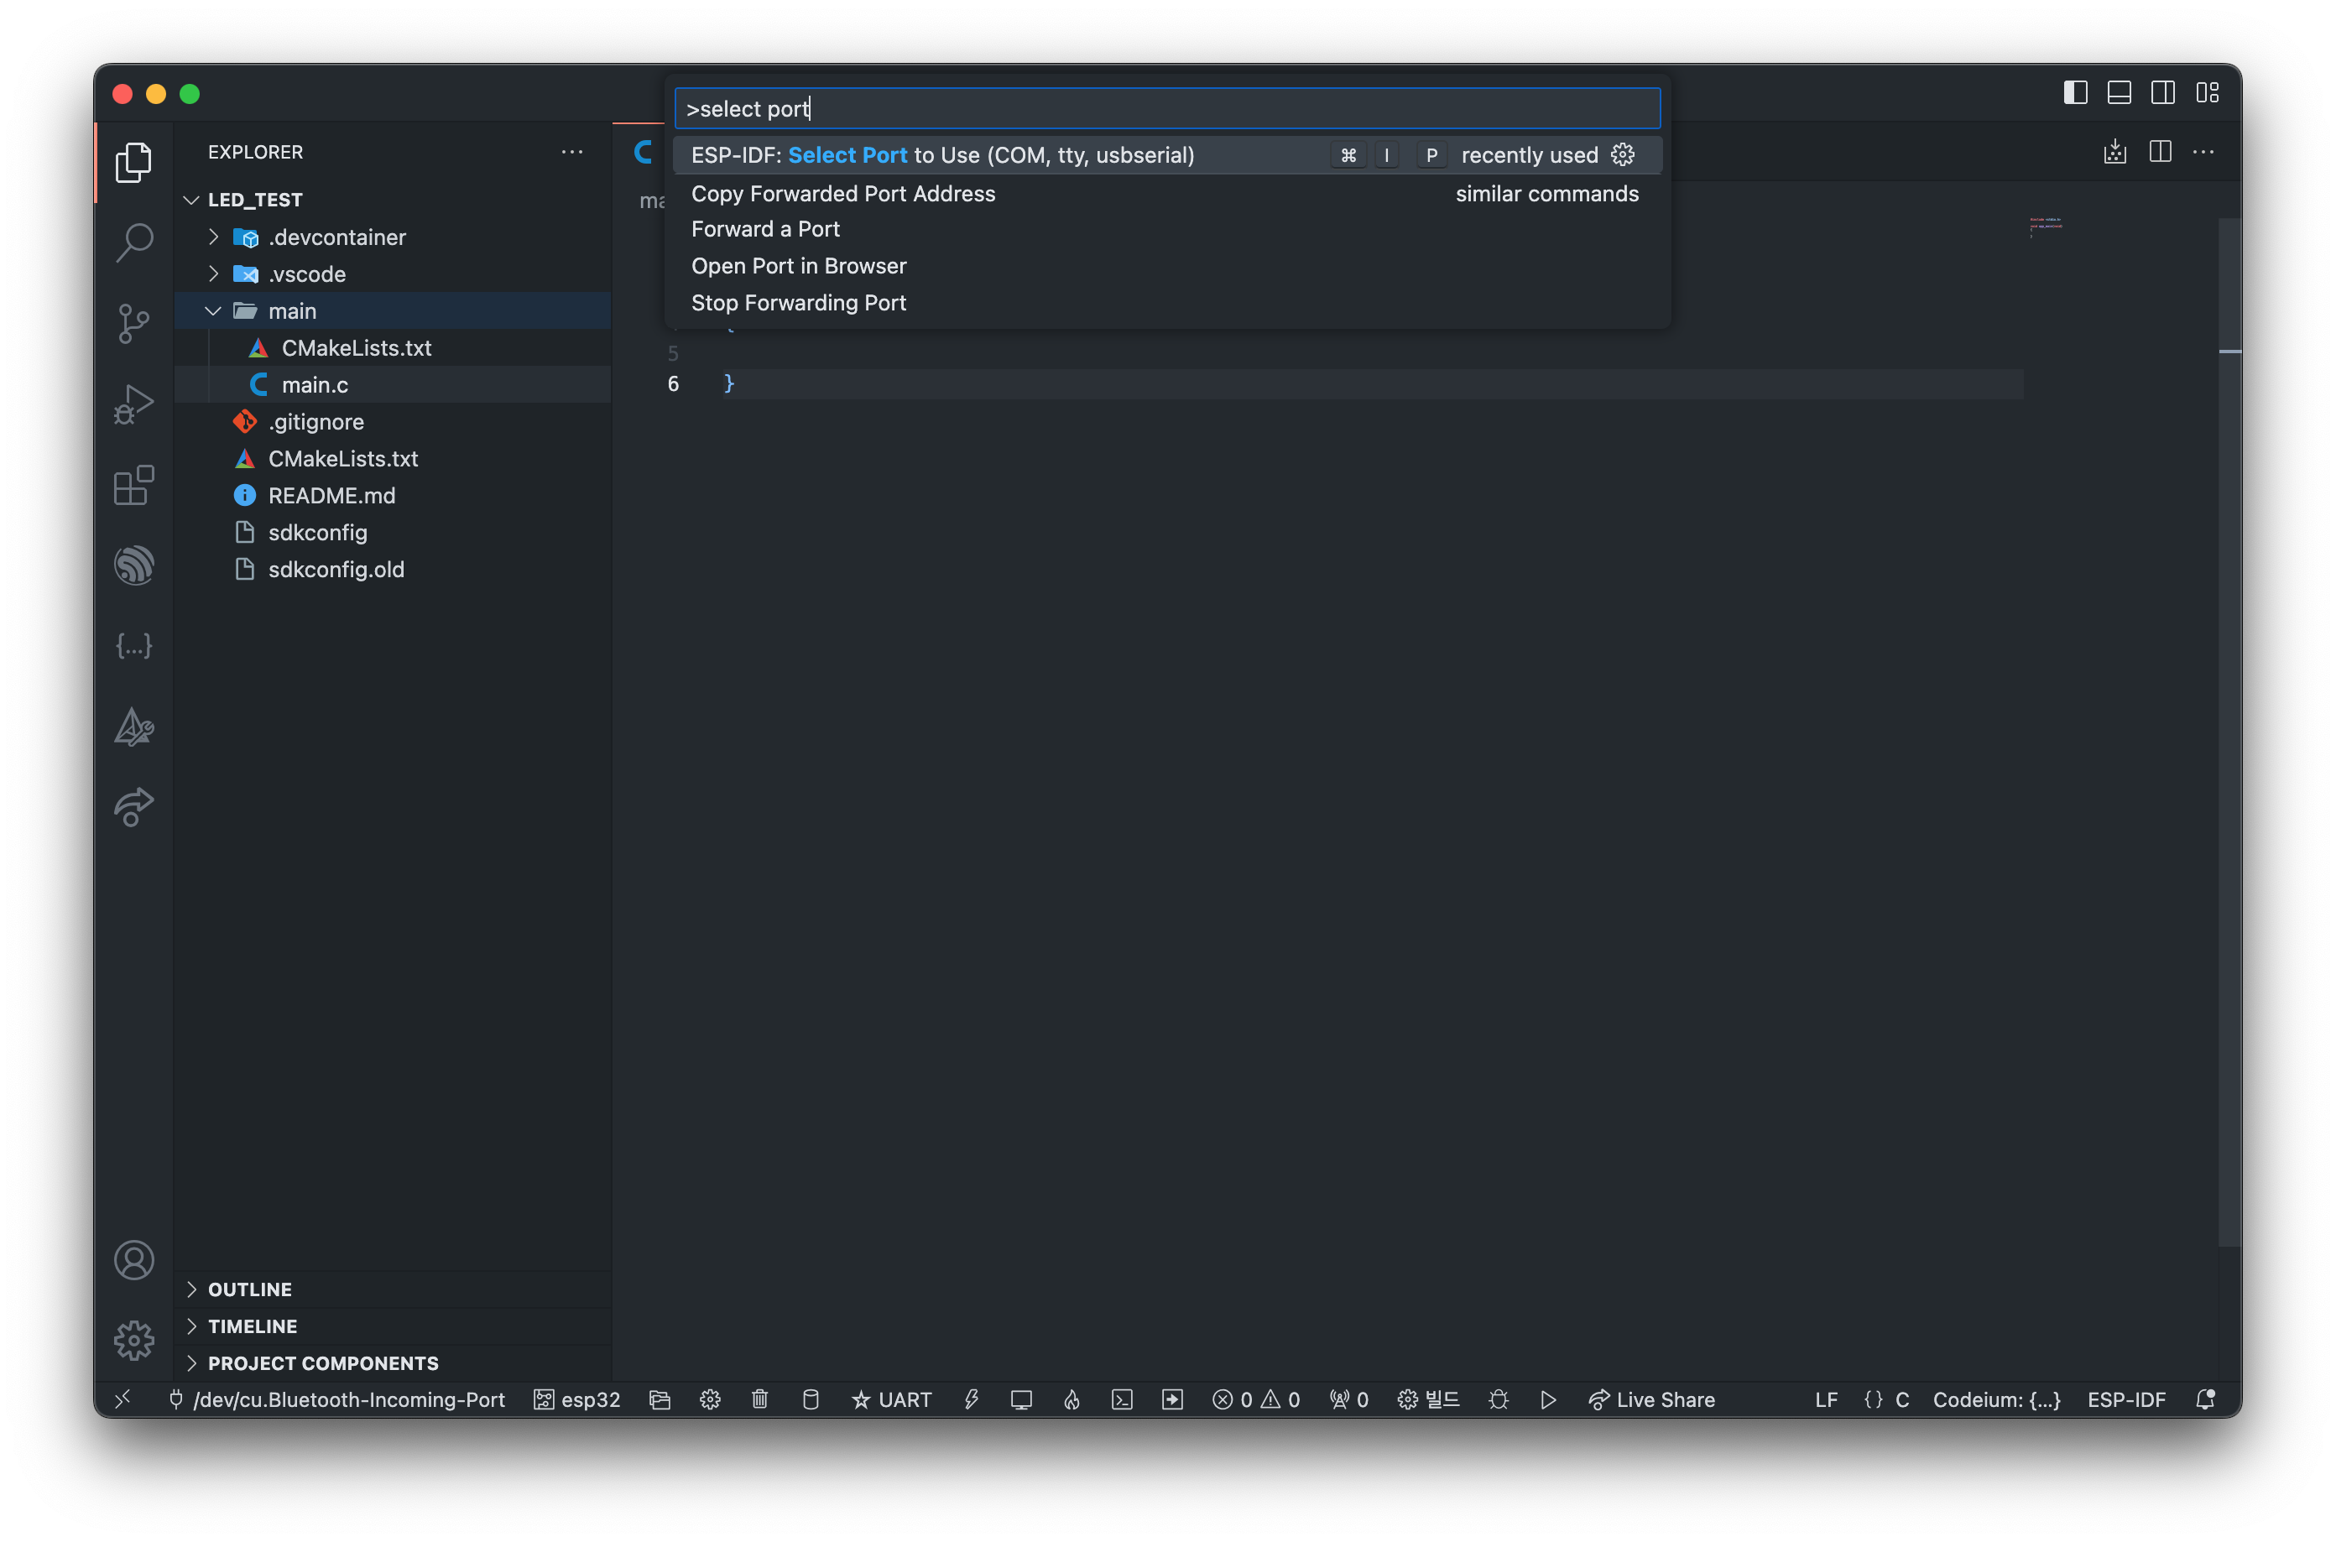Open the Search view icon
This screenshot has height=1542, width=2336.
133,242
